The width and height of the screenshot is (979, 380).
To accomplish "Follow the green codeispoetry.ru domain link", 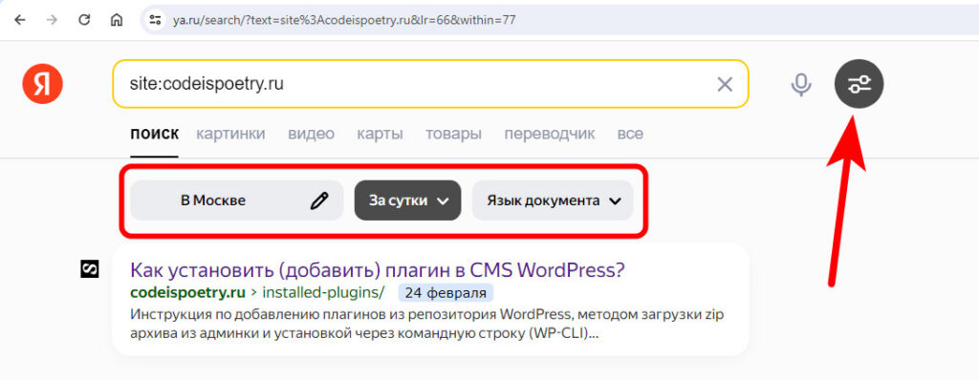I will point(187,292).
